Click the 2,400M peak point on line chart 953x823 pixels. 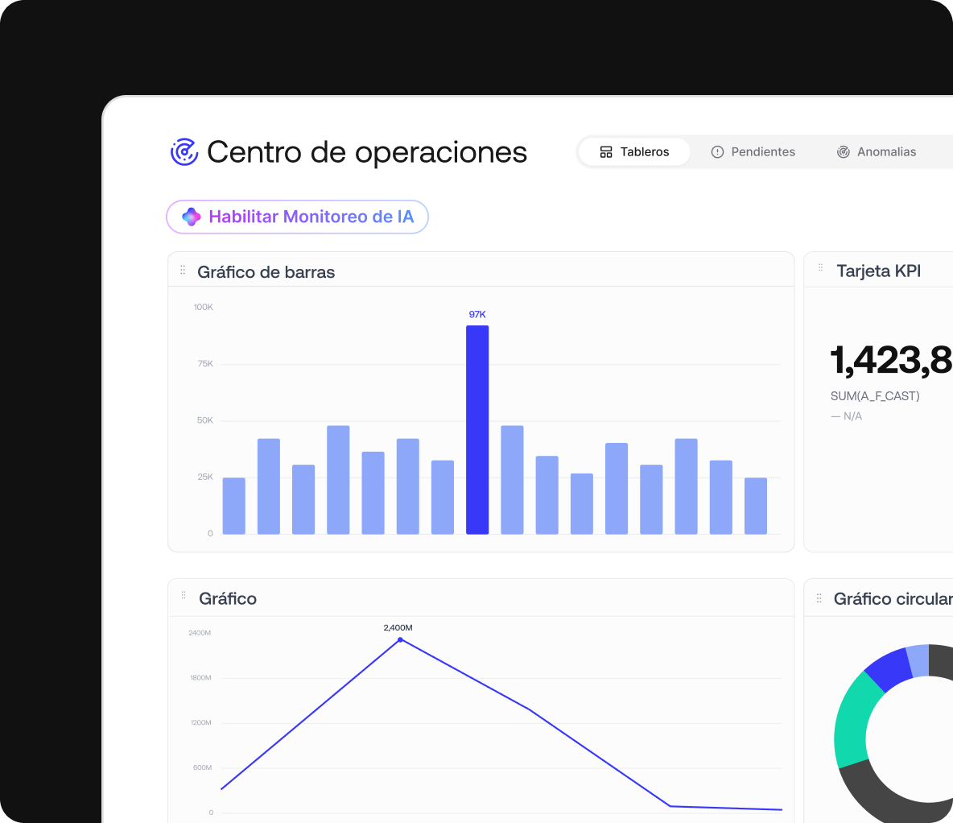[x=400, y=640]
